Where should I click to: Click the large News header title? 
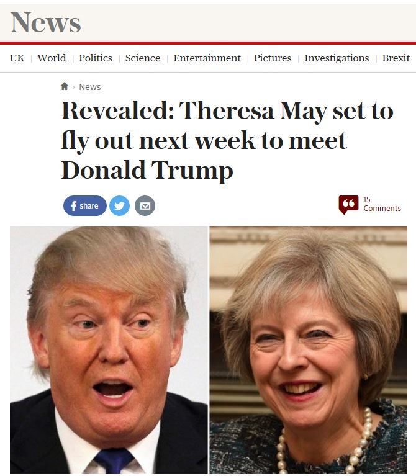(x=45, y=22)
